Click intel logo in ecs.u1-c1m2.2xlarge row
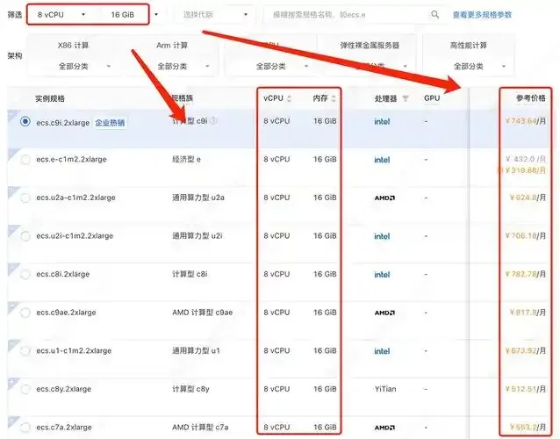This screenshot has height=439, width=560. click(x=382, y=351)
